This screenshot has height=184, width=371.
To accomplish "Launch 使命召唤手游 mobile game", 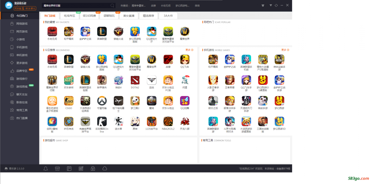I will click(x=279, y=60).
